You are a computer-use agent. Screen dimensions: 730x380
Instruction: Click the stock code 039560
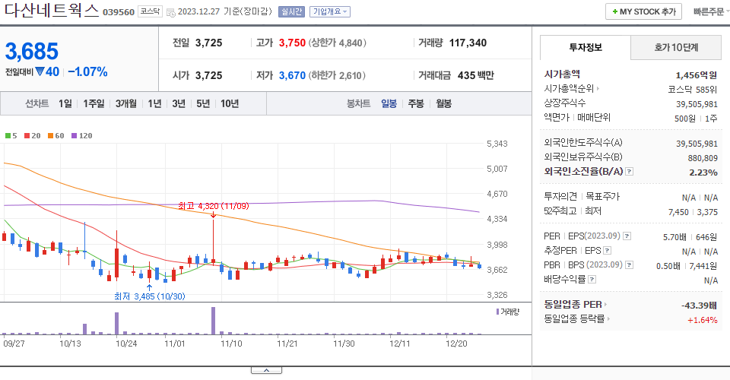119,12
